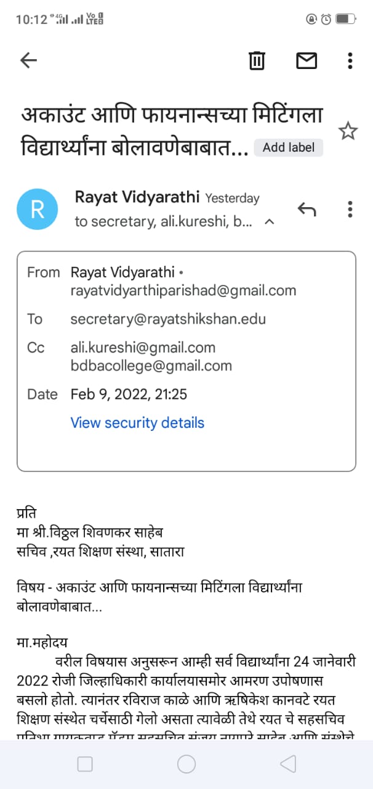Tap the Android back triangle button
Viewport: 373px width, 789px height.
point(287,764)
